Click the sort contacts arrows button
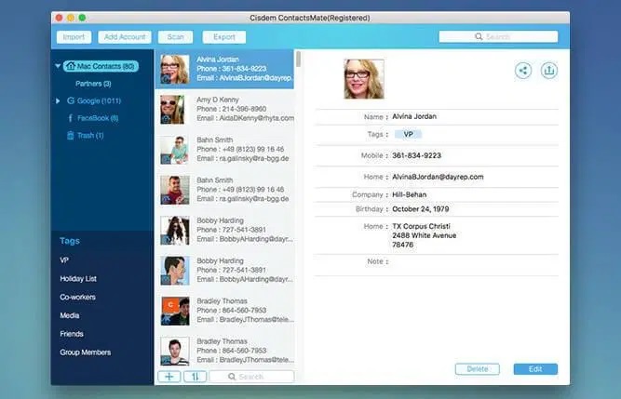 195,377
